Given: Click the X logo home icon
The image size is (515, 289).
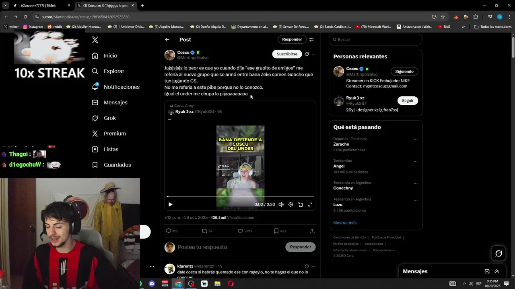Looking at the screenshot, I should (95, 40).
